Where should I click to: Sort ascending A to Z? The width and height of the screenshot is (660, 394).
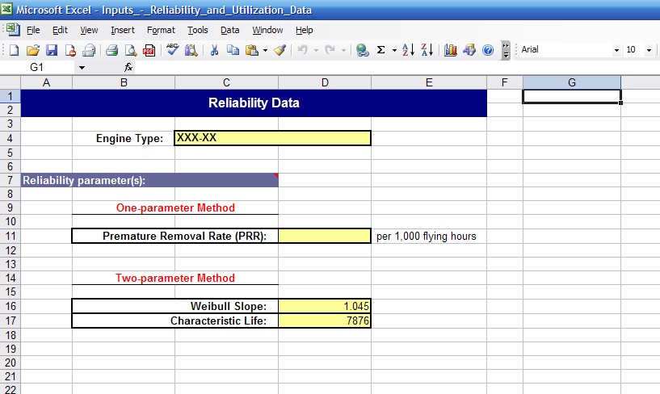[408, 50]
